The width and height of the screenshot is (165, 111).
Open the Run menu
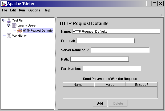click(22, 10)
